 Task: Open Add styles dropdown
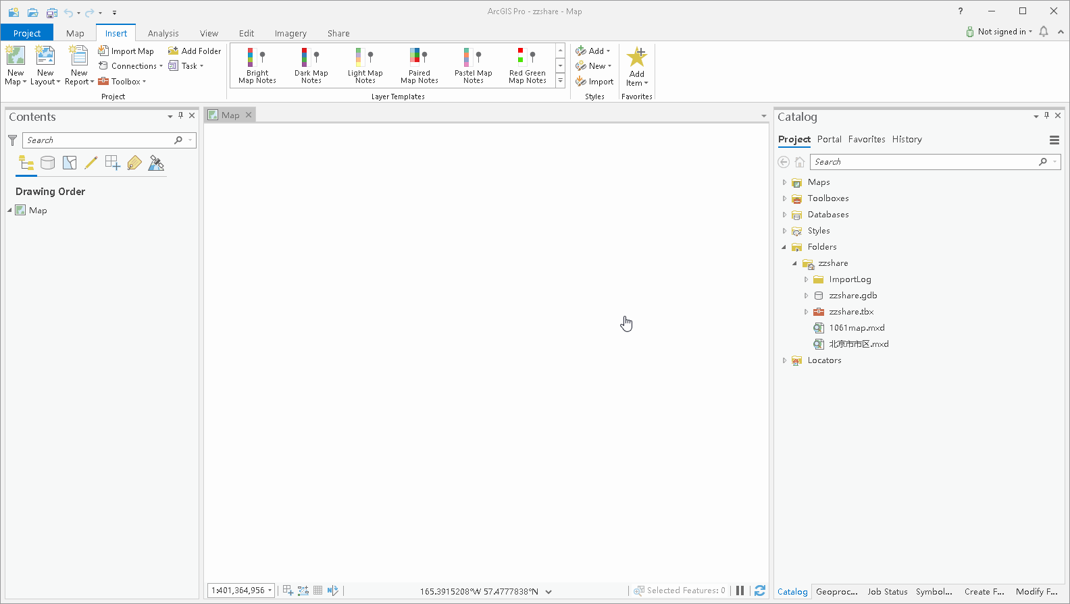tap(593, 51)
